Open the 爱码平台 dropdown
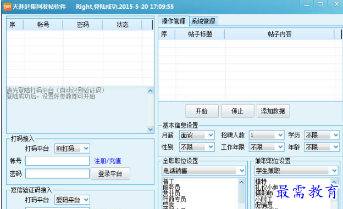The image size is (343, 209). [x=72, y=200]
